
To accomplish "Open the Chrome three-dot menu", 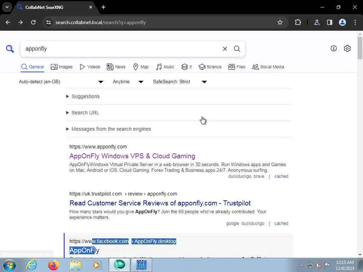I will pos(355,22).
